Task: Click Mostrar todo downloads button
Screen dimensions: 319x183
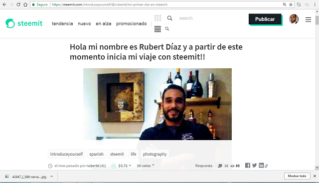Action: (x=297, y=176)
